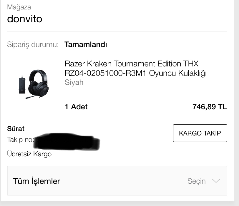Click the USB audio controller image

(22, 85)
